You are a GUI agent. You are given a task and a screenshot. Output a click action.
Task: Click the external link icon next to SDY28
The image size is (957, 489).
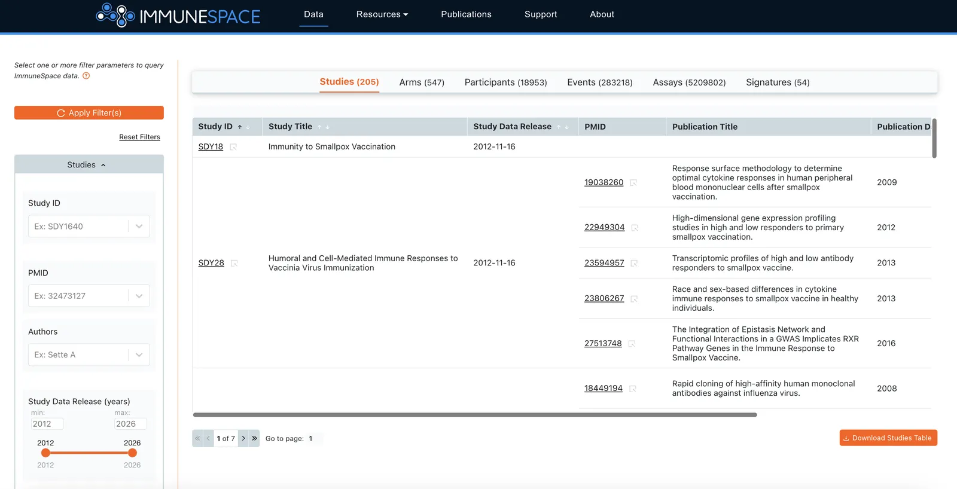point(234,263)
